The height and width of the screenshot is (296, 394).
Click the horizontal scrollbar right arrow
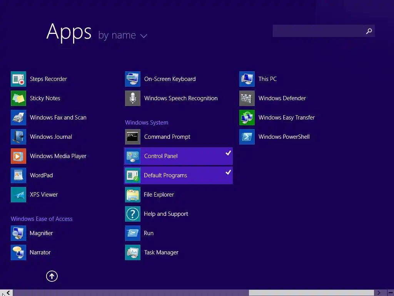(x=379, y=293)
